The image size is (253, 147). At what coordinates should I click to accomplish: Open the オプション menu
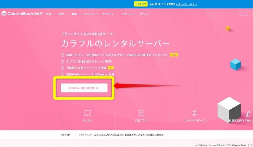coord(109,14)
